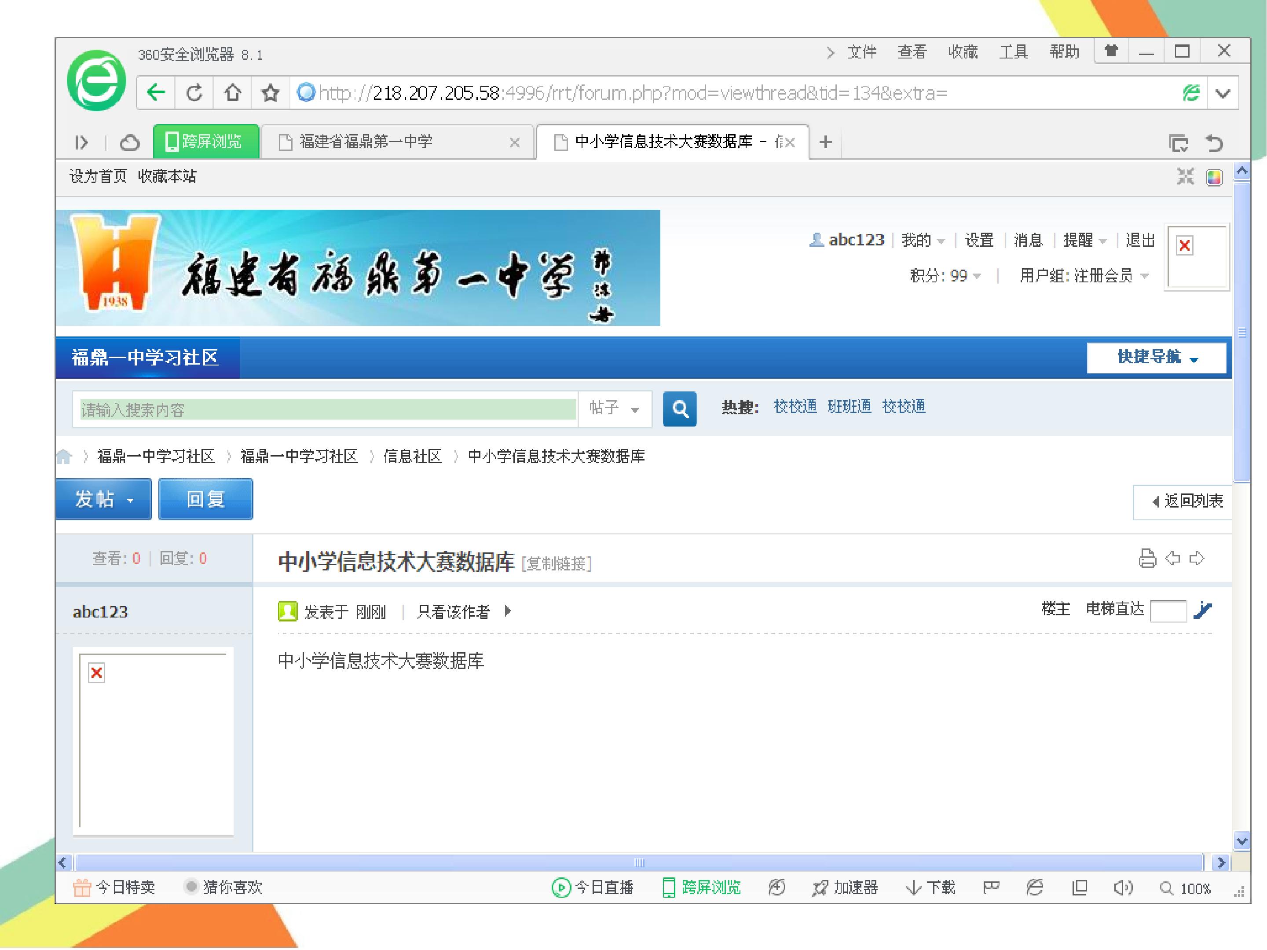
Task: Toggle the sidebar panel icon
Action: (x=81, y=142)
